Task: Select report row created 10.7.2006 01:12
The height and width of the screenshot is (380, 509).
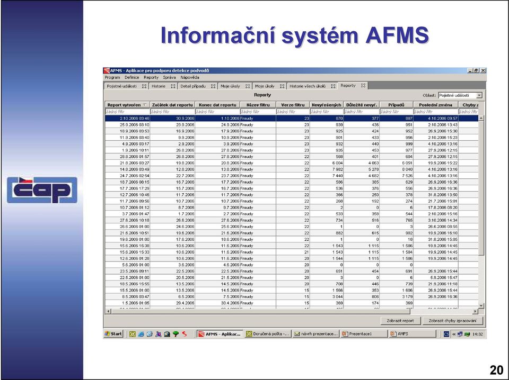Action: 292,207
